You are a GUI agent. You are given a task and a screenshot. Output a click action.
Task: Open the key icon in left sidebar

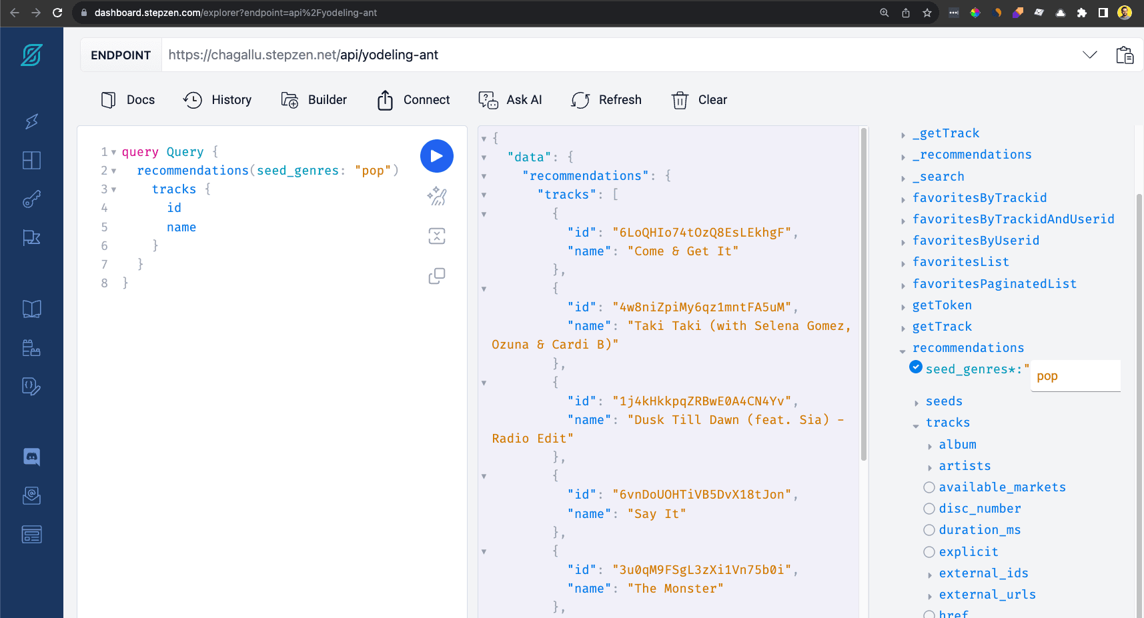coord(31,199)
